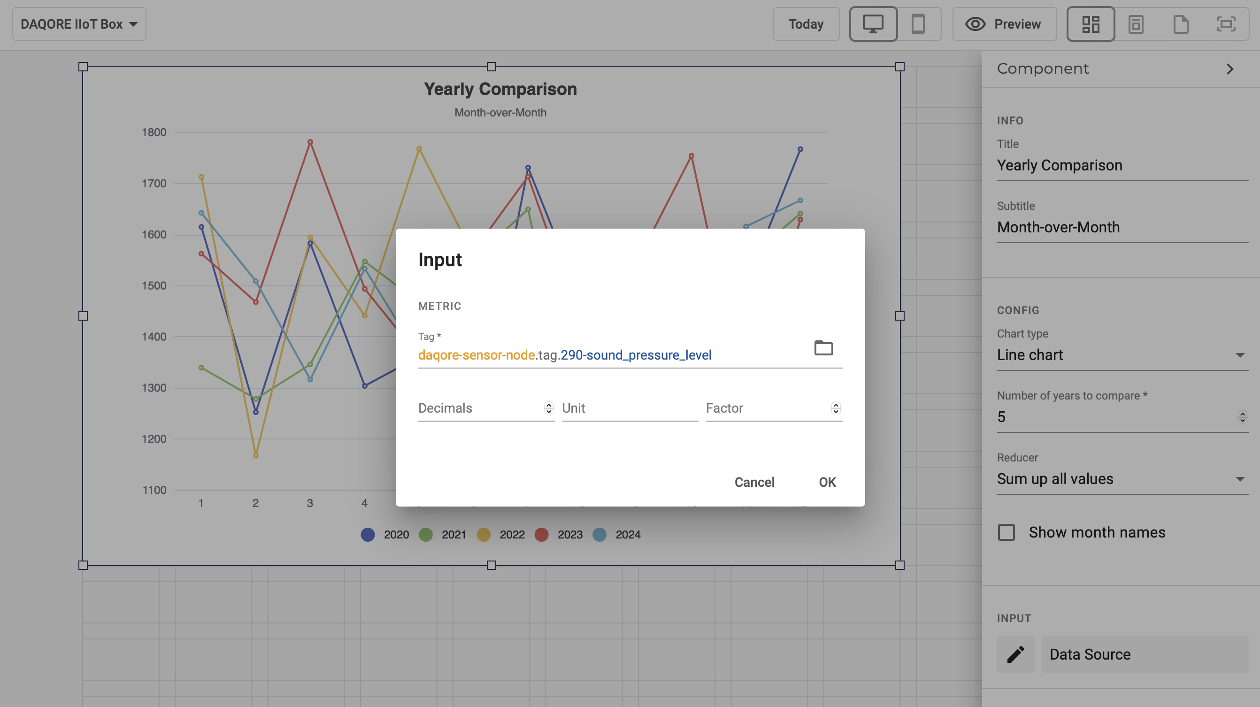Enable Show month names checkbox

pos(1006,532)
